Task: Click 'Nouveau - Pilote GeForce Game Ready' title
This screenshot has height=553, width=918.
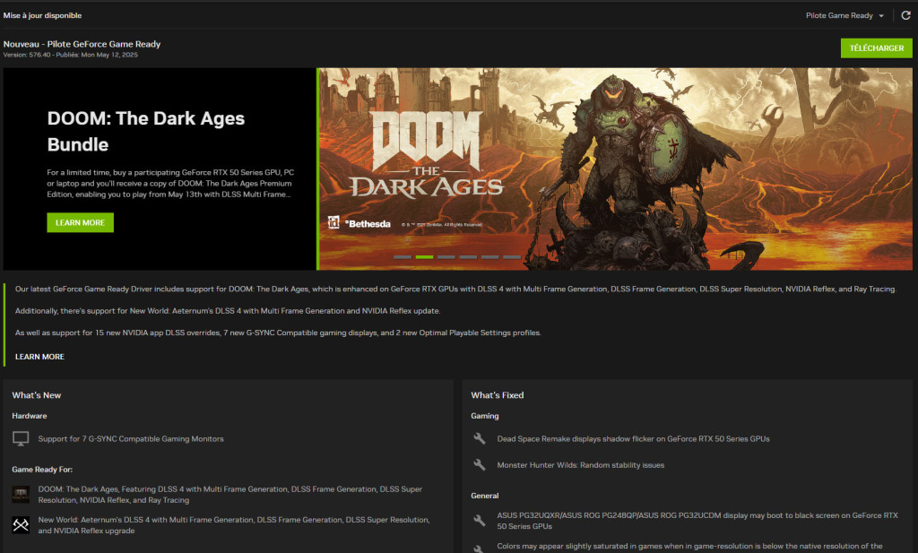Action: (x=82, y=44)
